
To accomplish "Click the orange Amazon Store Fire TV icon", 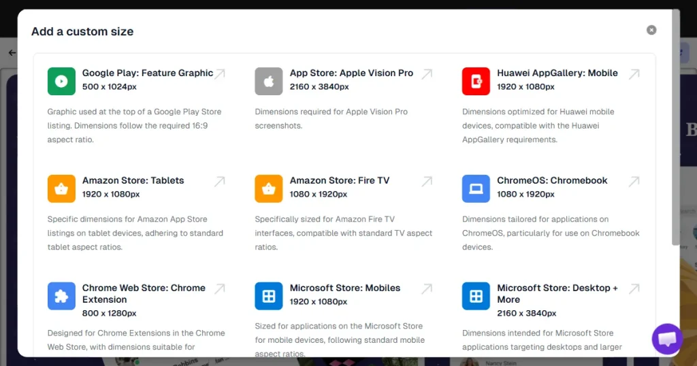I will coord(268,188).
